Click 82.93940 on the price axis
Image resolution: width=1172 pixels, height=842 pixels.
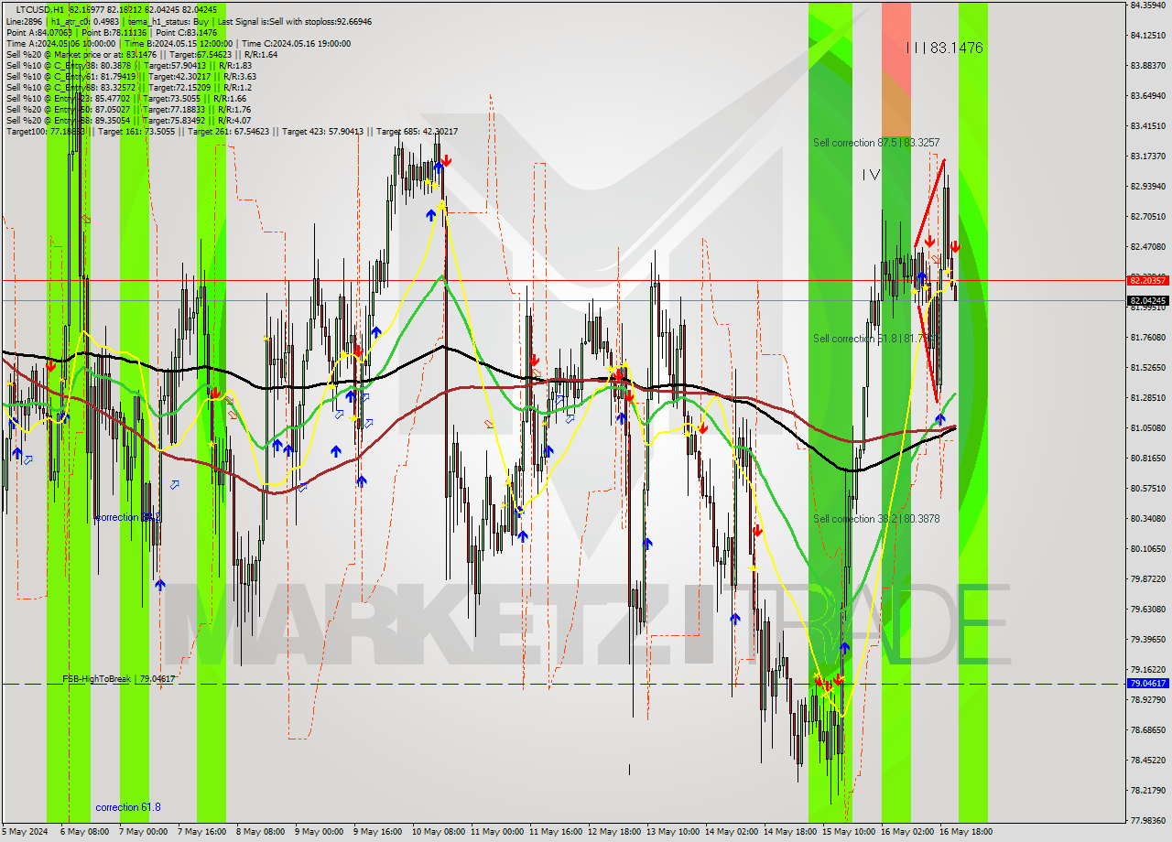(x=1148, y=187)
